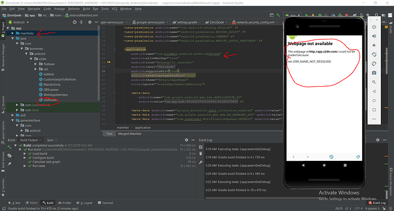The width and height of the screenshot is (394, 211).
Task: Click the scroll-from-source target icon
Action: (75, 22)
